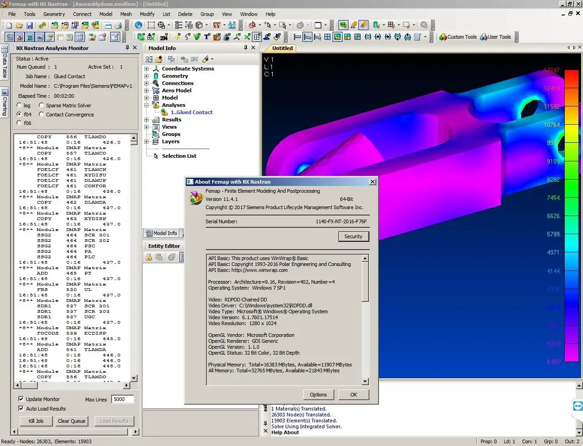This screenshot has height=446, width=583.
Task: Click the contour-plot style icon
Action: pyautogui.click(x=338, y=37)
